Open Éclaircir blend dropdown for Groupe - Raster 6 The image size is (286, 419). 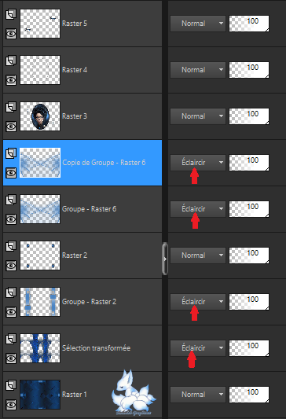(x=198, y=209)
